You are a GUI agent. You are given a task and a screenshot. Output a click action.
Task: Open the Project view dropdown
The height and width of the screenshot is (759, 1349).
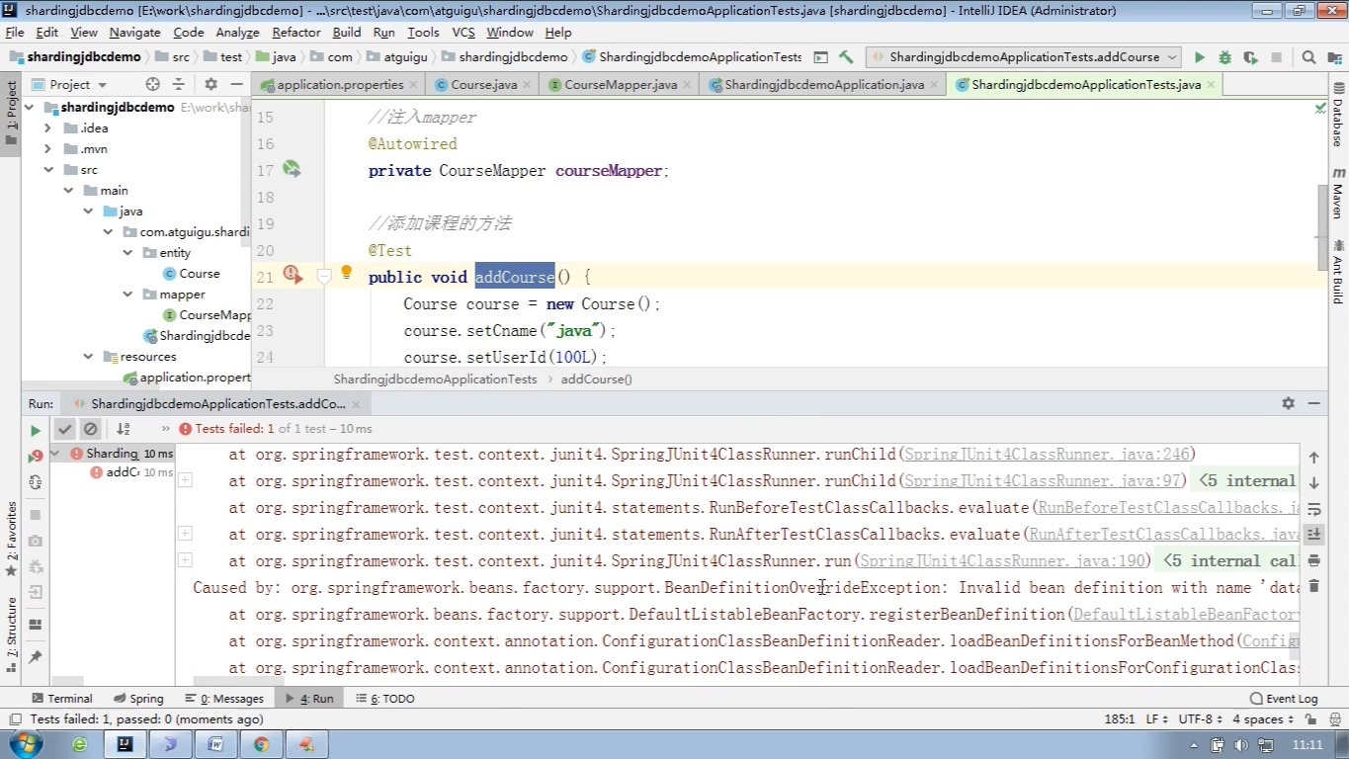[70, 84]
